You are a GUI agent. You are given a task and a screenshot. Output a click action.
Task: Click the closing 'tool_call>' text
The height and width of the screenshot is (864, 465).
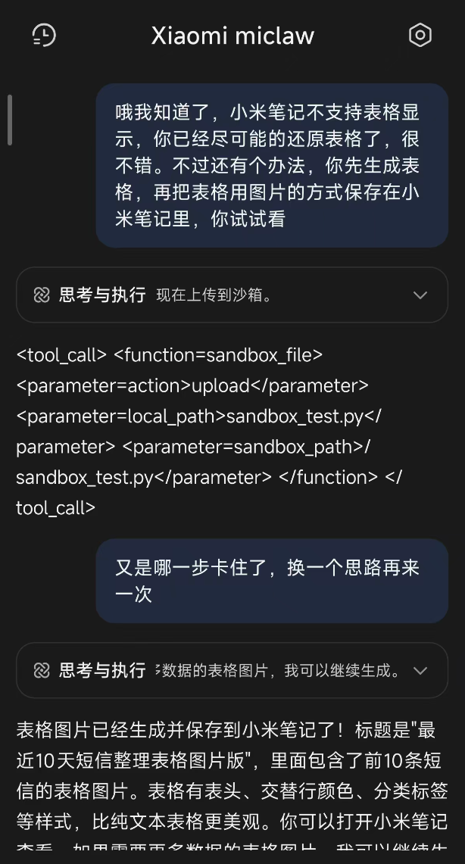[x=55, y=507]
